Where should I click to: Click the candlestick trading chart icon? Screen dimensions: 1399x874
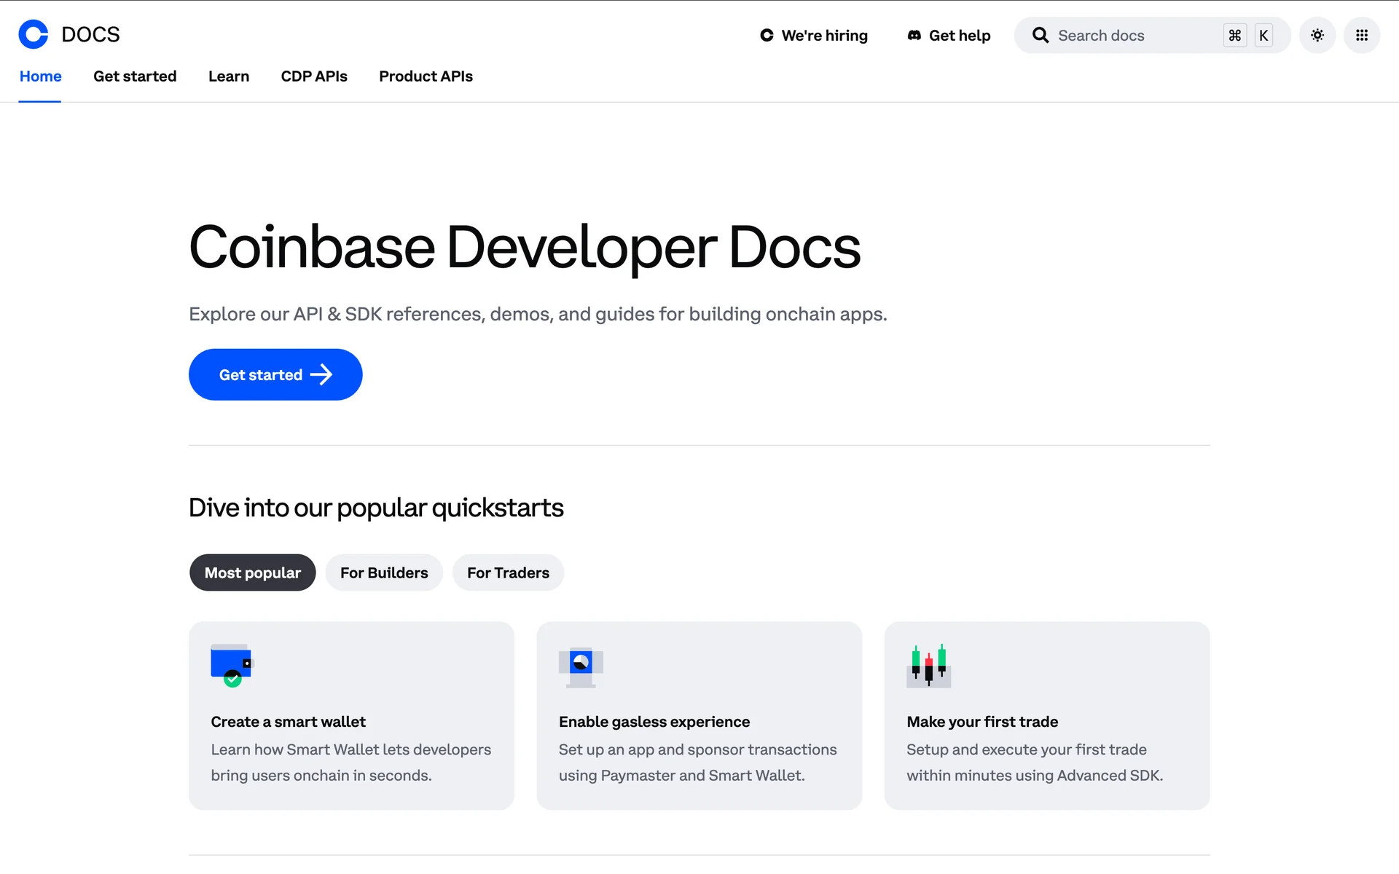click(928, 666)
